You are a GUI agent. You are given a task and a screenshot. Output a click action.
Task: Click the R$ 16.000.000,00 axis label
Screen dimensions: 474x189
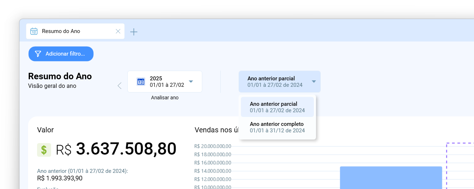pyautogui.click(x=212, y=163)
